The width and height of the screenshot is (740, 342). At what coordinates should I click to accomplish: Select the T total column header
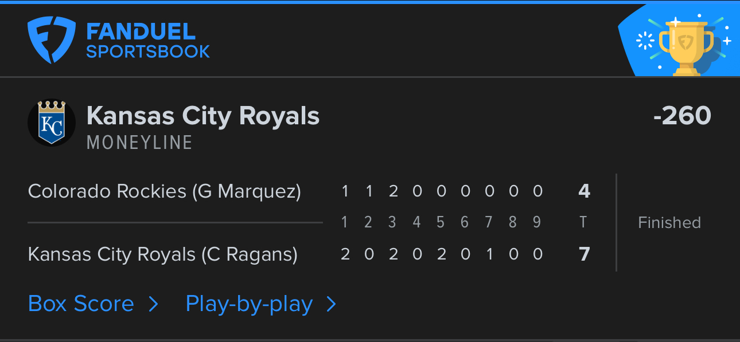[583, 222]
